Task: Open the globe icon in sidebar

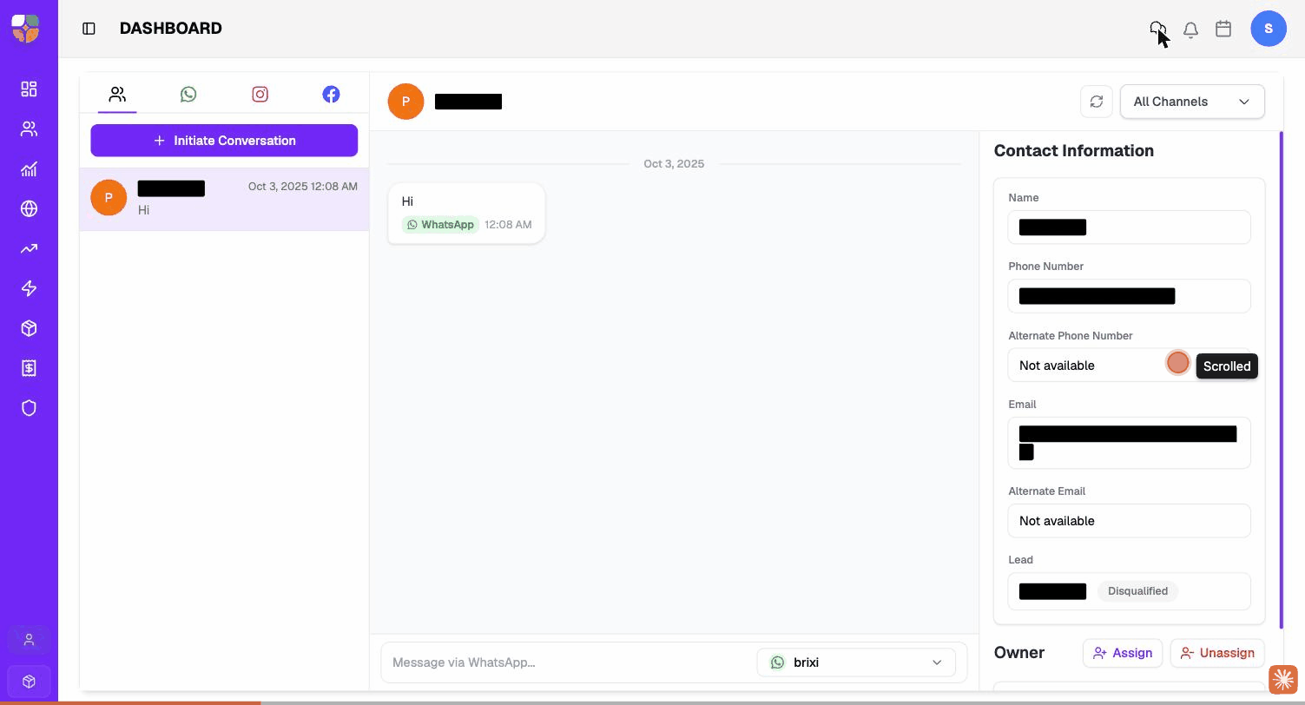Action: 29,208
